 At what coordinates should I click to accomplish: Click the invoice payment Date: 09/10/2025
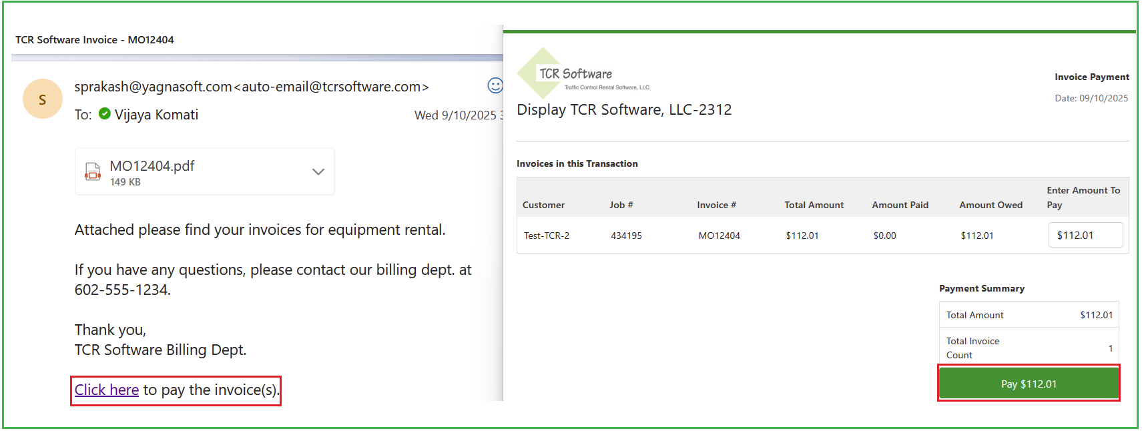click(x=1091, y=98)
